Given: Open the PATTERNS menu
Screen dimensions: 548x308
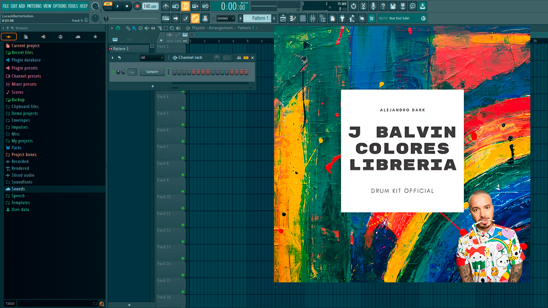Looking at the screenshot, I should point(34,6).
